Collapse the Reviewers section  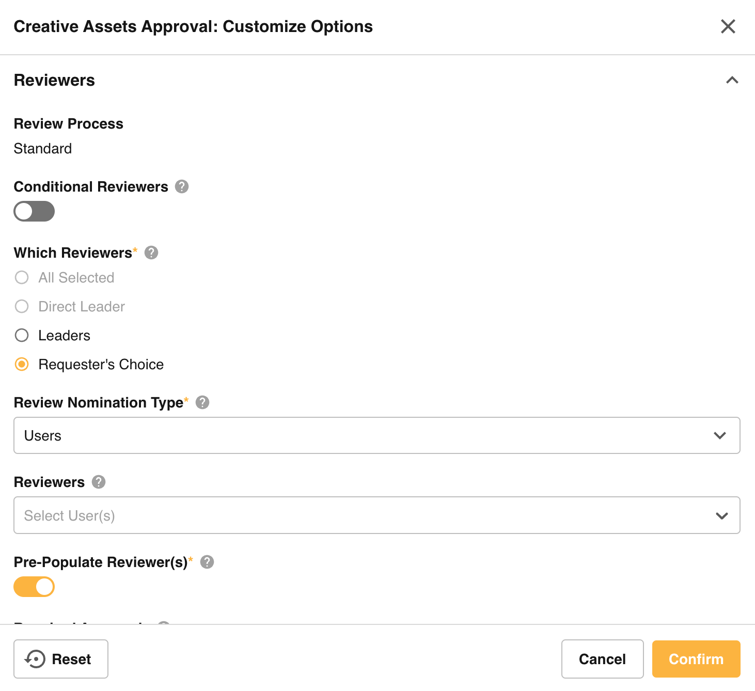point(732,80)
